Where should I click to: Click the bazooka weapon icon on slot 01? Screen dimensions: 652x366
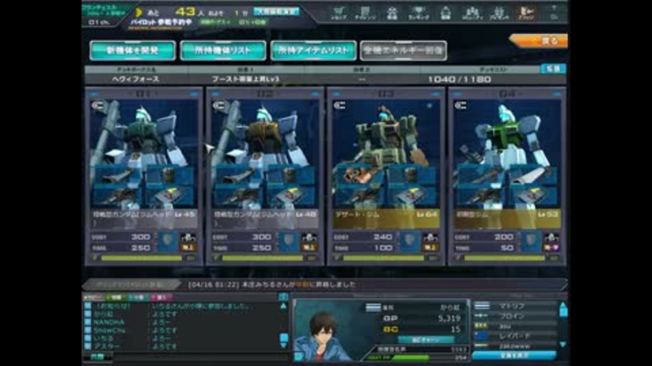click(x=117, y=176)
